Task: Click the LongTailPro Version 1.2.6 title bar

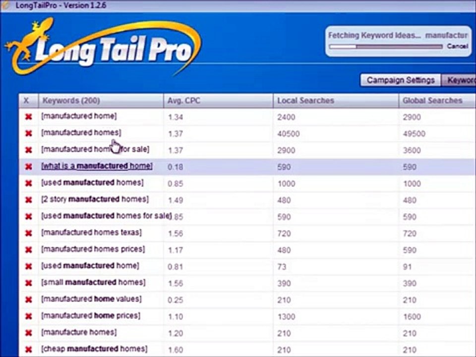Action: (238, 5)
